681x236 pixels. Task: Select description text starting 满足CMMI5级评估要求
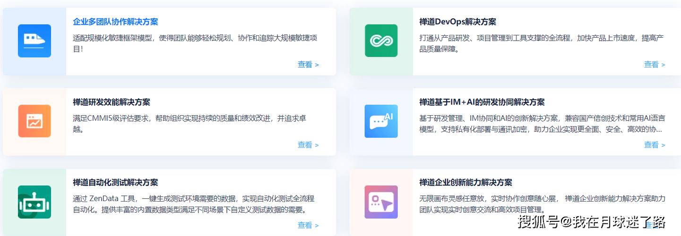[190, 123]
